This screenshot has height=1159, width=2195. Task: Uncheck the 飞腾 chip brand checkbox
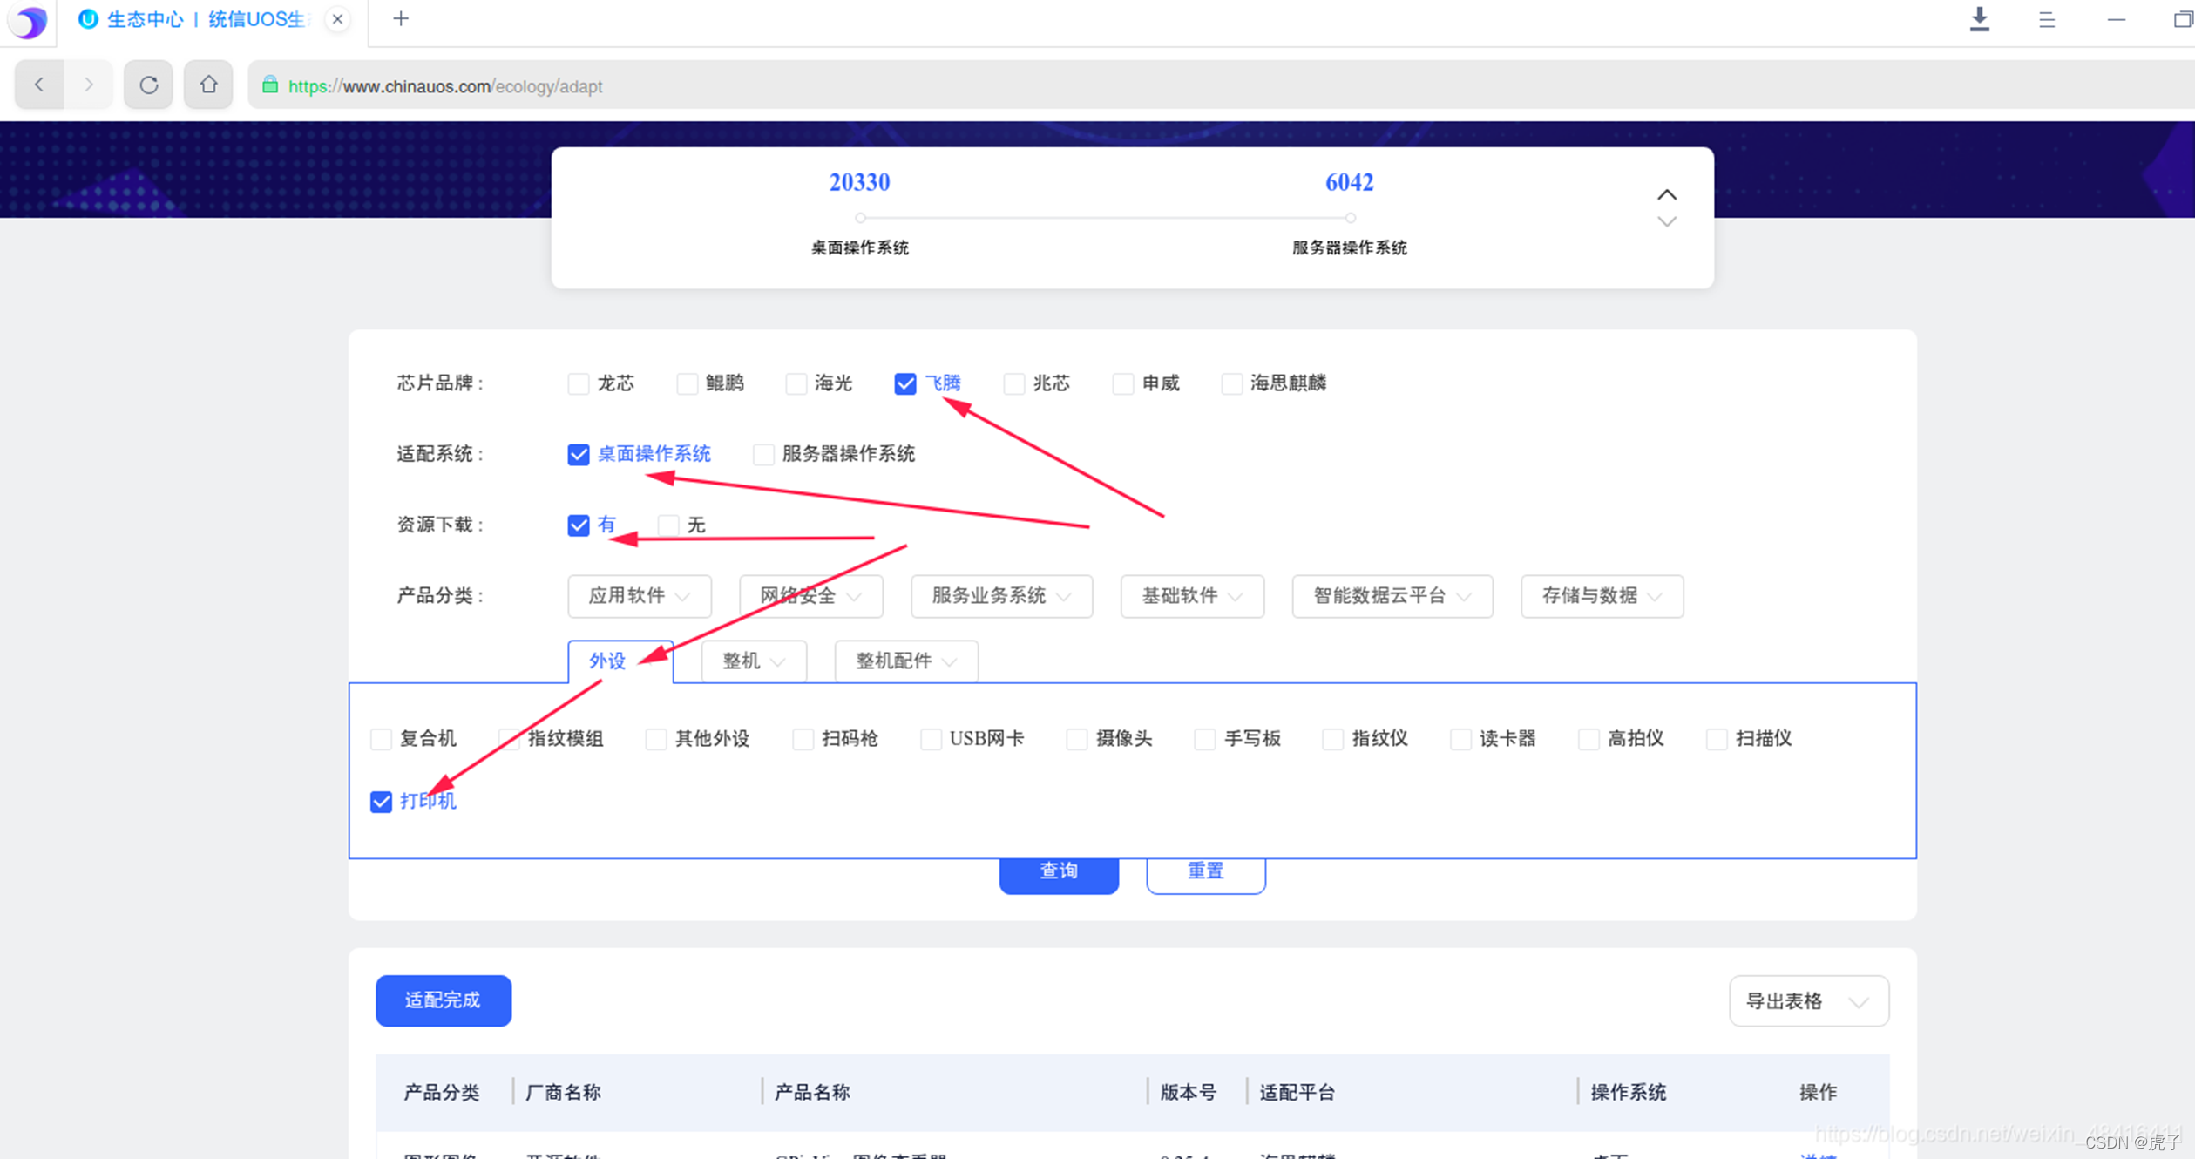tap(904, 383)
